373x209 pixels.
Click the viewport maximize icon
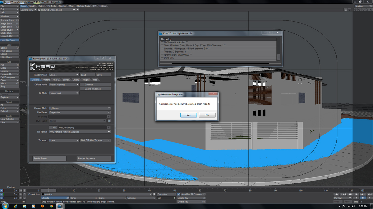coord(371,10)
